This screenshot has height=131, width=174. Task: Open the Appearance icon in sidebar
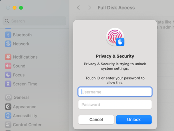click(8, 107)
